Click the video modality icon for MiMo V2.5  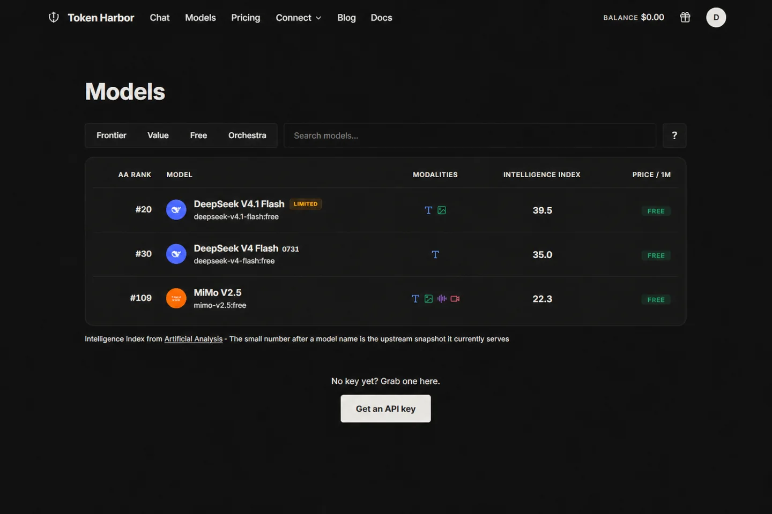(x=455, y=299)
